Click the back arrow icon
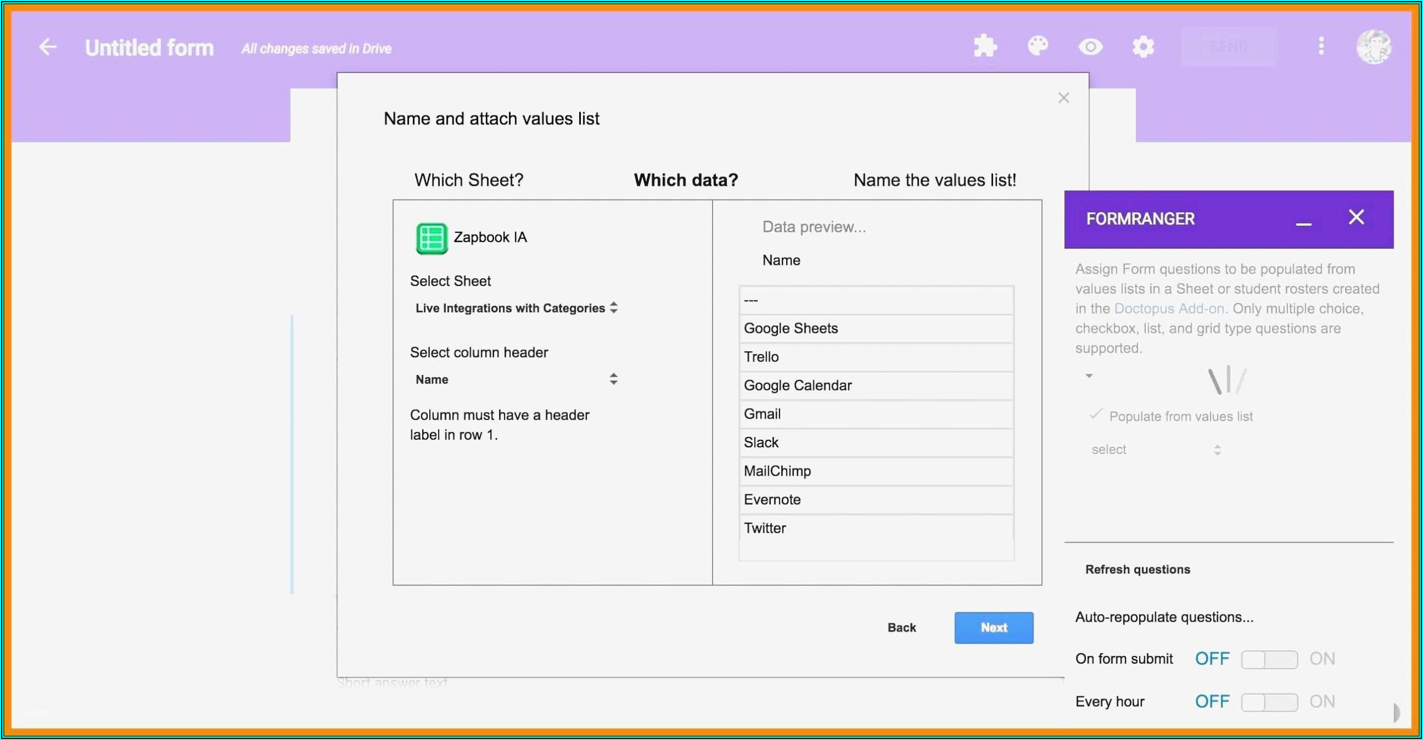The height and width of the screenshot is (740, 1423). (48, 47)
